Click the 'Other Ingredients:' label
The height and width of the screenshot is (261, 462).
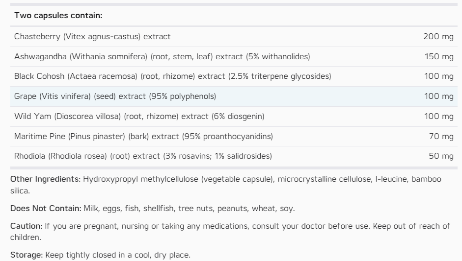pyautogui.click(x=45, y=179)
